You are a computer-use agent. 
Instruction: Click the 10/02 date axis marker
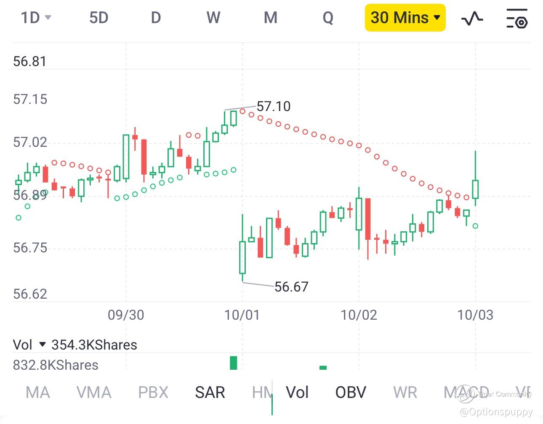point(359,315)
